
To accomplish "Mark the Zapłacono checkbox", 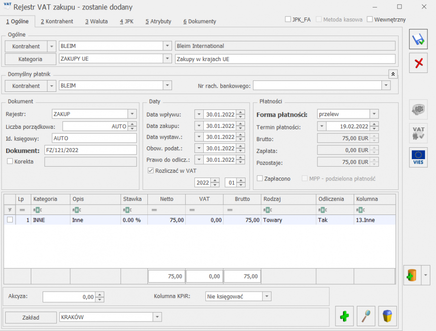I will click(260, 179).
